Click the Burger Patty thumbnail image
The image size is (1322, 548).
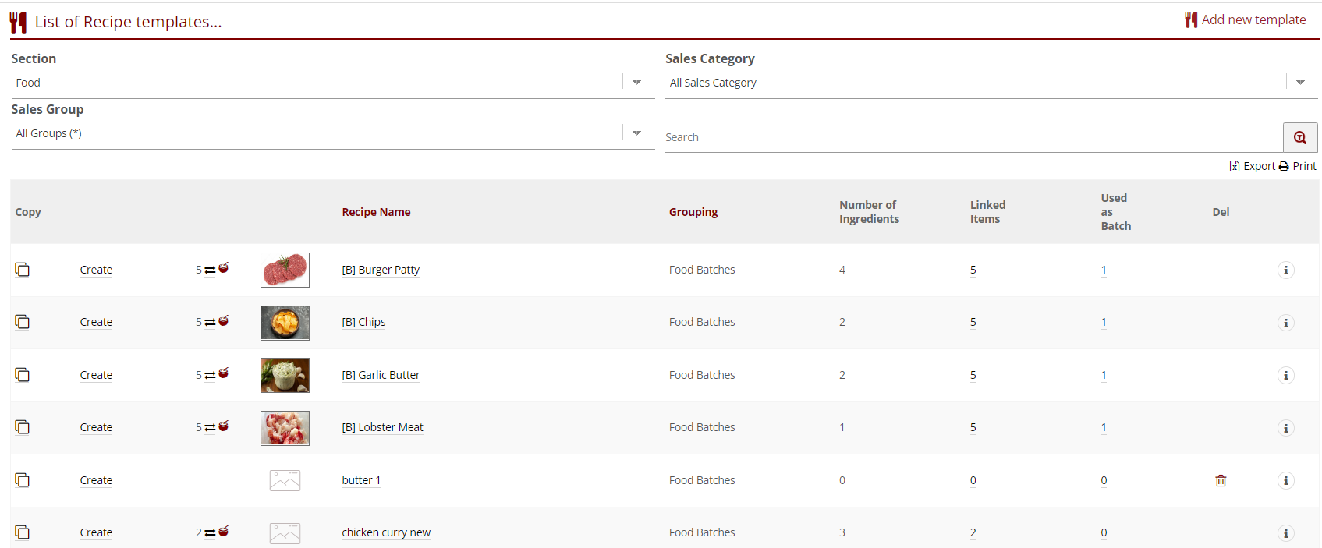(x=285, y=270)
